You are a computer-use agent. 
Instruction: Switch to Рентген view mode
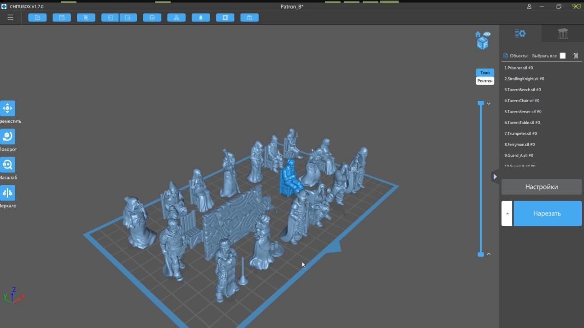point(485,81)
